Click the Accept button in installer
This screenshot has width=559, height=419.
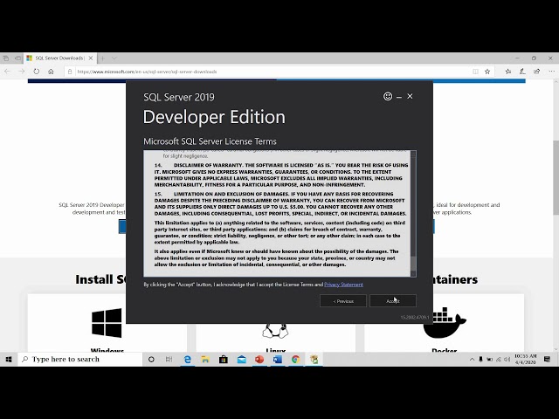pyautogui.click(x=393, y=300)
